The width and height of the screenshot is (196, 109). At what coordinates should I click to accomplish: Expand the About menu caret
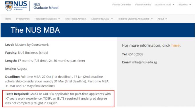pyautogui.click(x=166, y=19)
